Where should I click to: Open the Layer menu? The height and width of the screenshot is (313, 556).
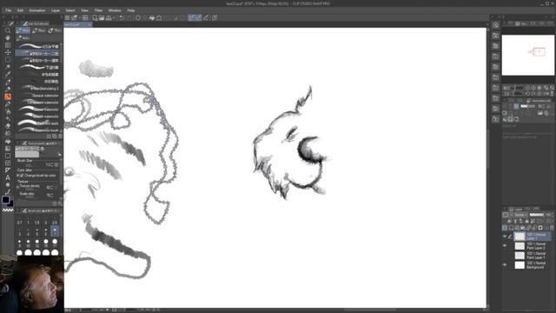point(56,10)
